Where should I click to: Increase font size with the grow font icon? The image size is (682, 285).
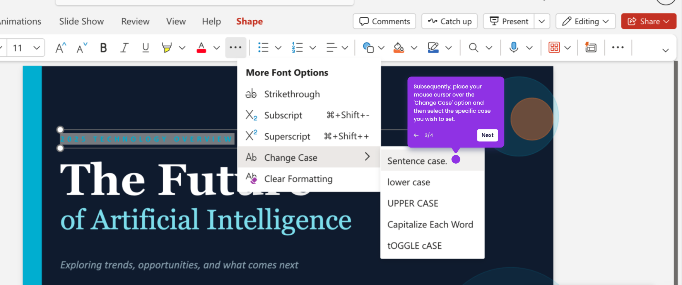(61, 48)
